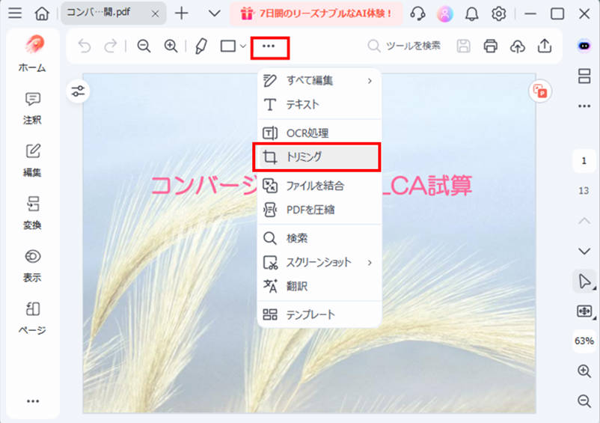Image resolution: width=600 pixels, height=423 pixels.
Task: Open notifications bell
Action: 471,14
